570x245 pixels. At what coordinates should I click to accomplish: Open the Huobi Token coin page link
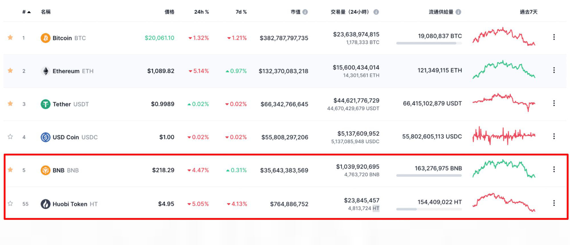75,204
